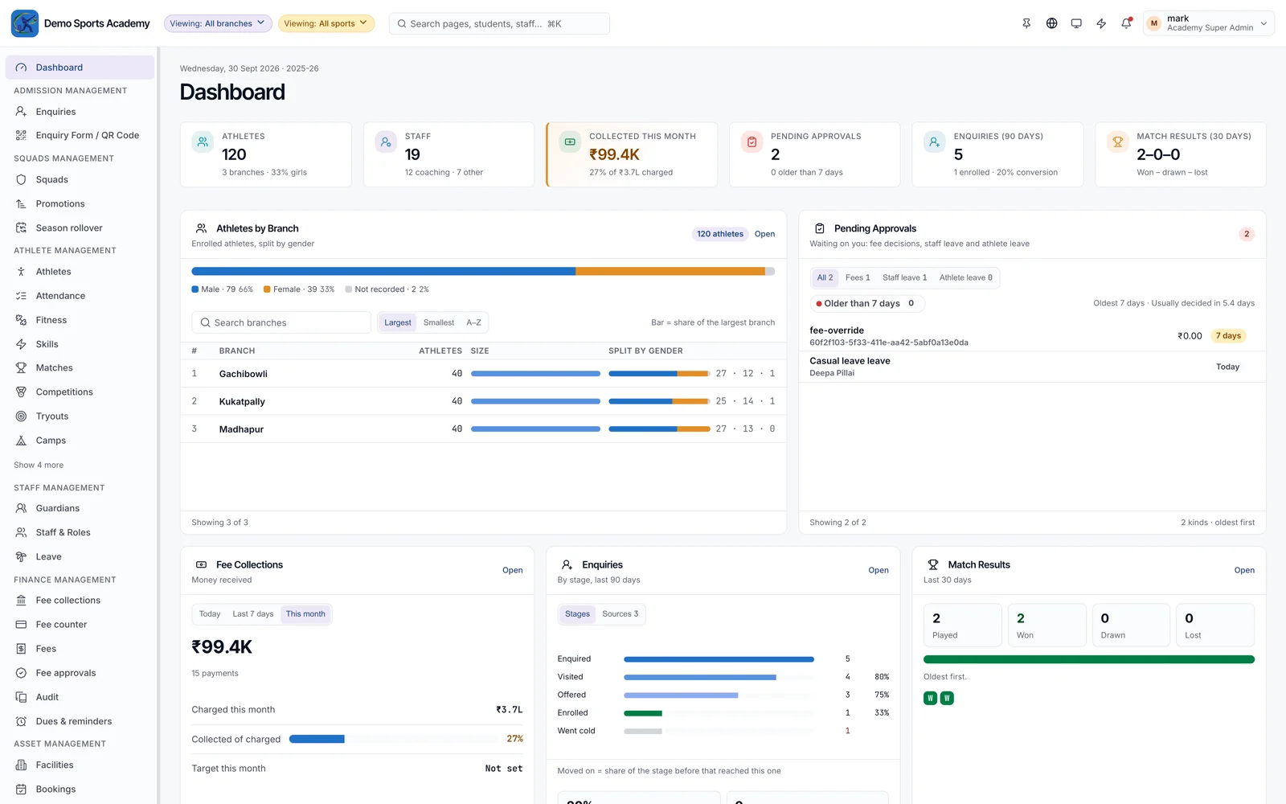Click the Fee collections bank icon
Image resolution: width=1286 pixels, height=804 pixels.
coord(21,601)
